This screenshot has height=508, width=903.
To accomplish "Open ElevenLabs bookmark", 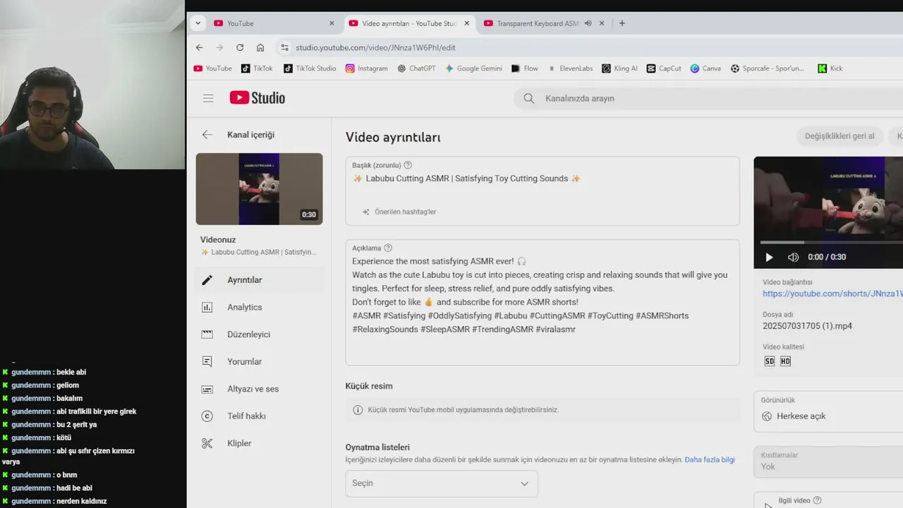I will 570,68.
